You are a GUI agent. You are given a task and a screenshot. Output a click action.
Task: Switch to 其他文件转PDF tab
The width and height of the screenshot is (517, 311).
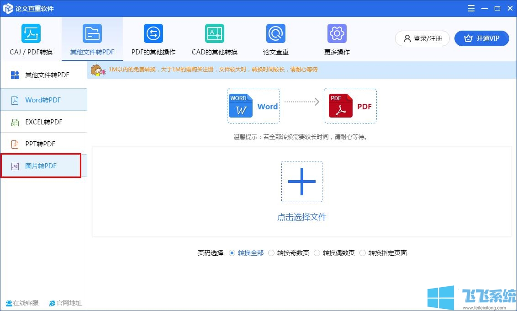click(x=92, y=38)
